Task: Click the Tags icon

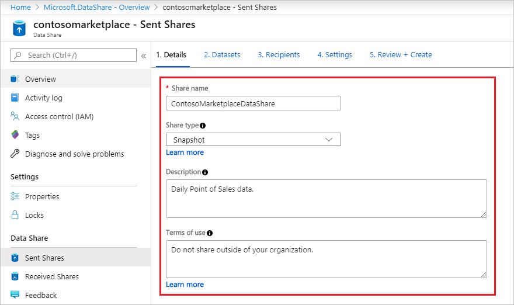Action: pos(15,135)
